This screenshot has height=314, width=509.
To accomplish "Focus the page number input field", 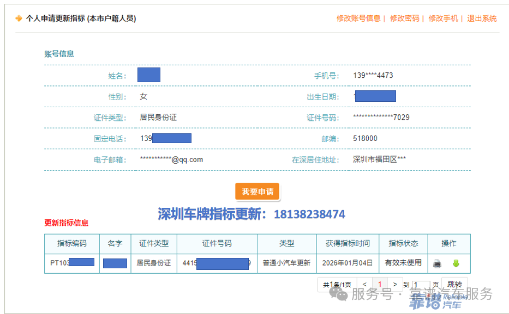I will [421, 285].
